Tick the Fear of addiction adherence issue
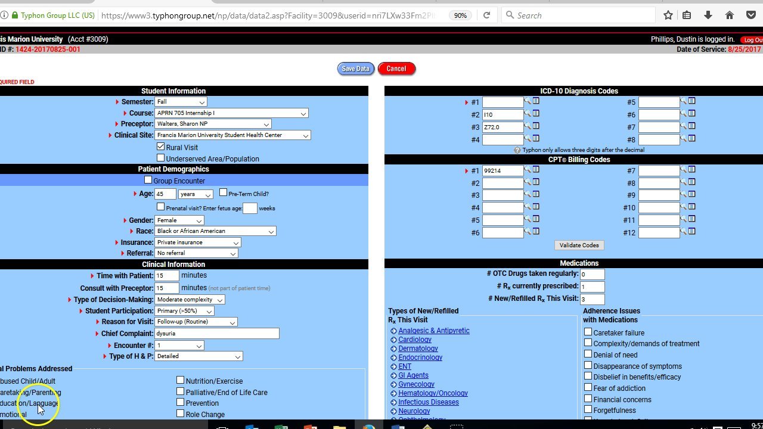The height and width of the screenshot is (429, 763). [588, 388]
